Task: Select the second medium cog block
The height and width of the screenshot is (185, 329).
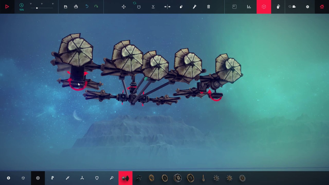Action: 229,178
